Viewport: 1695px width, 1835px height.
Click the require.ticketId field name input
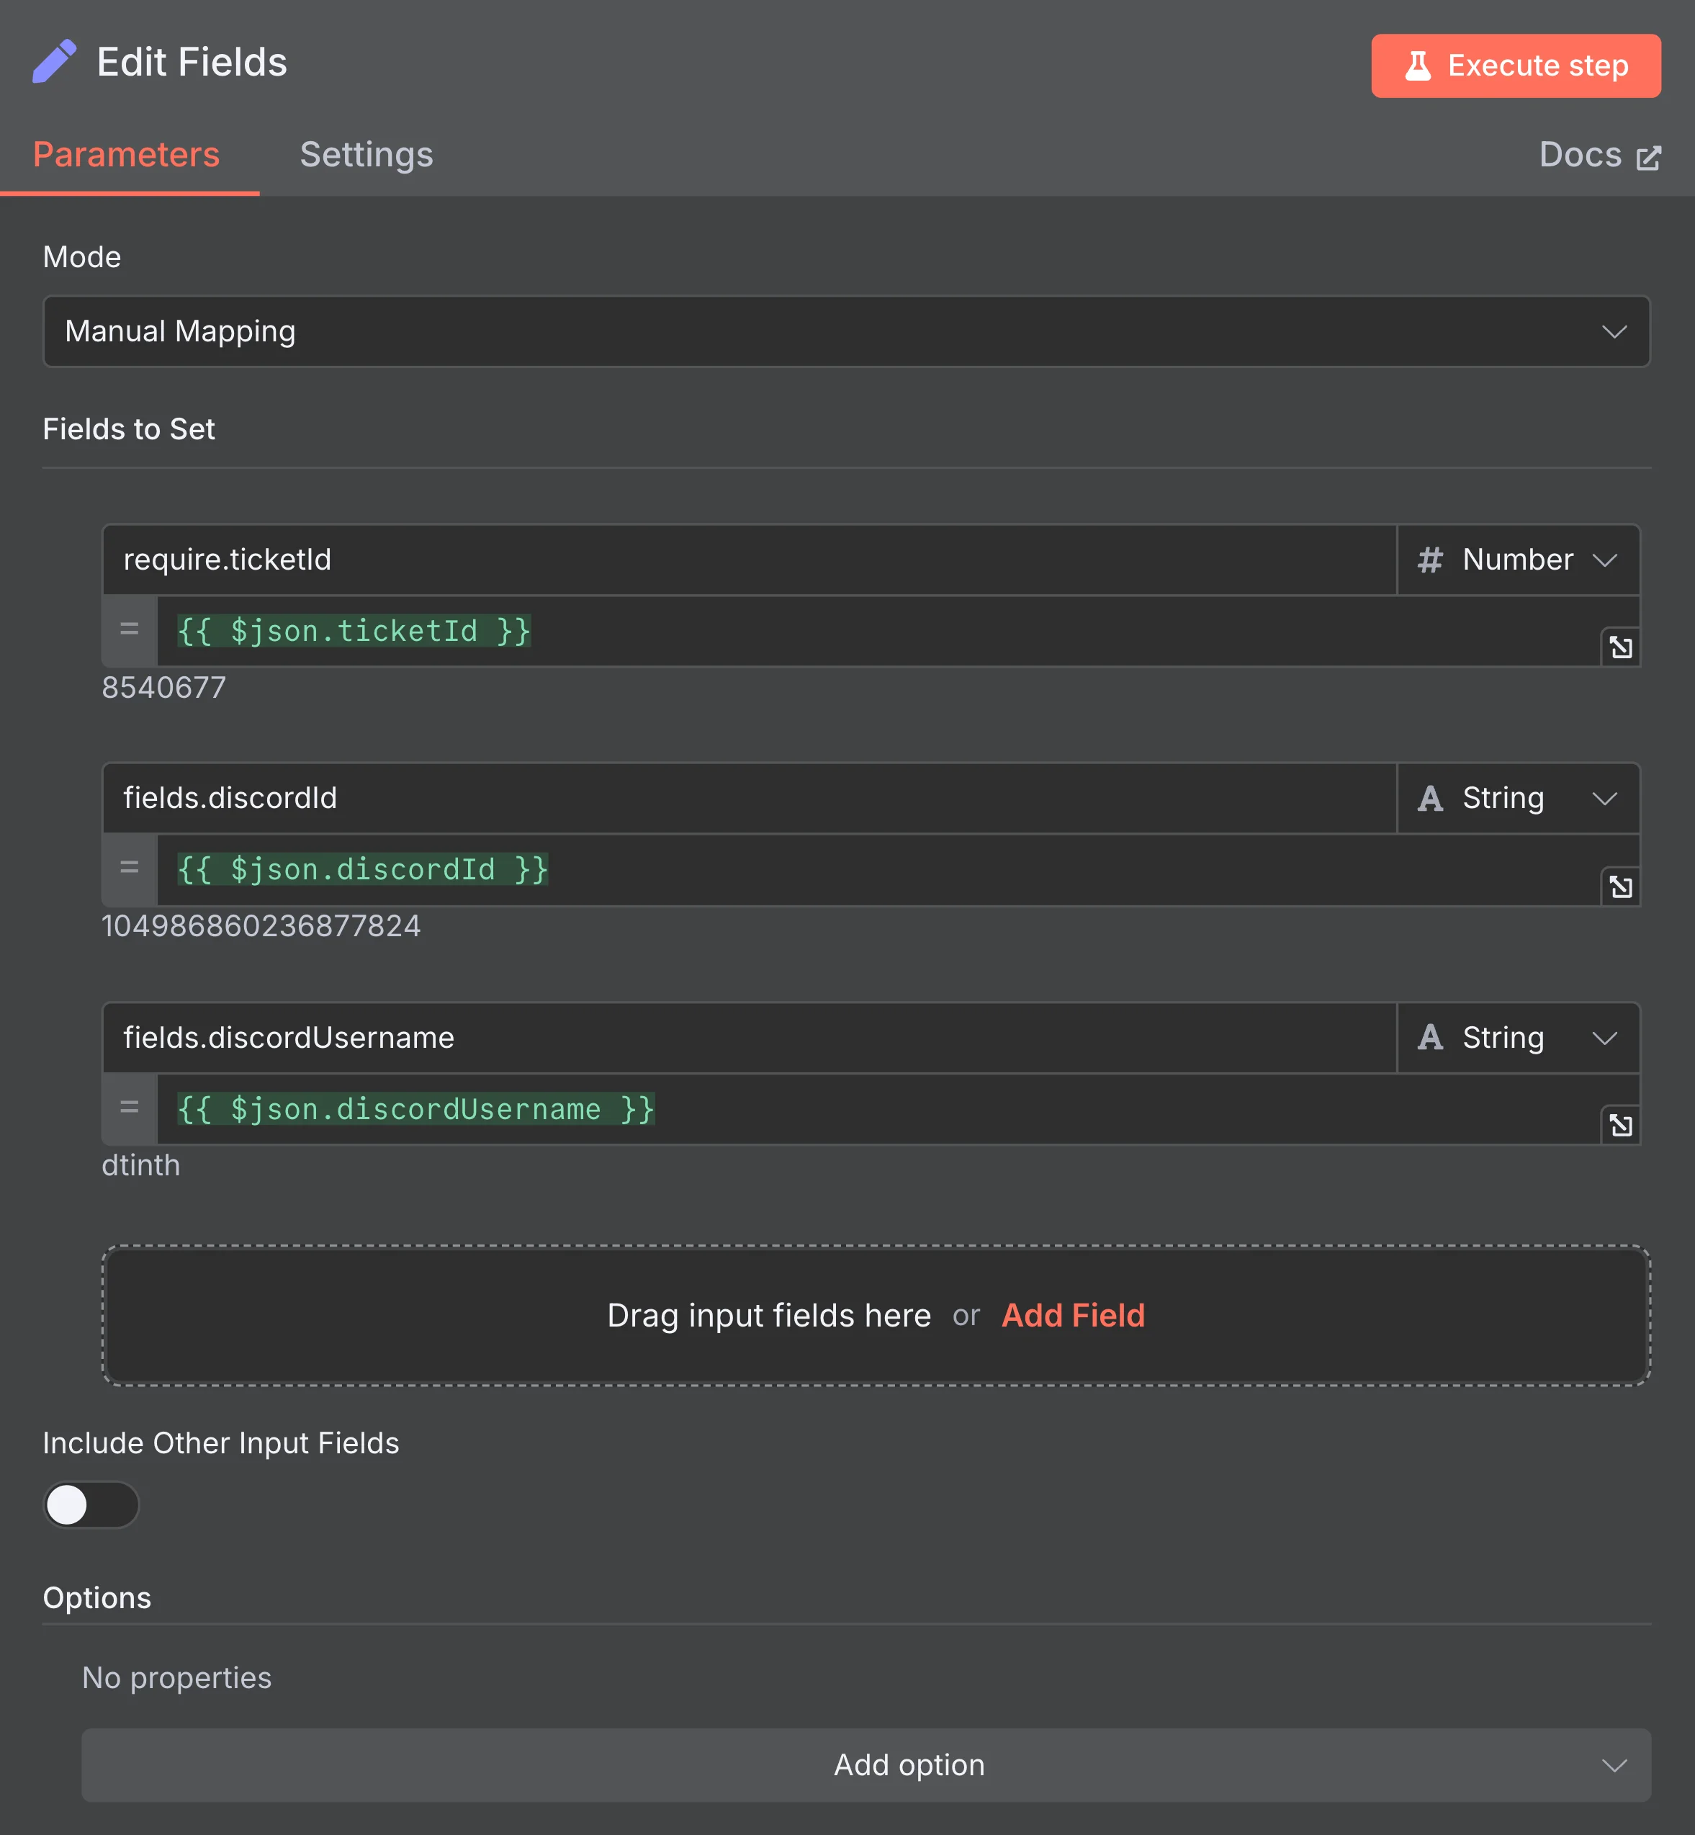click(x=550, y=560)
